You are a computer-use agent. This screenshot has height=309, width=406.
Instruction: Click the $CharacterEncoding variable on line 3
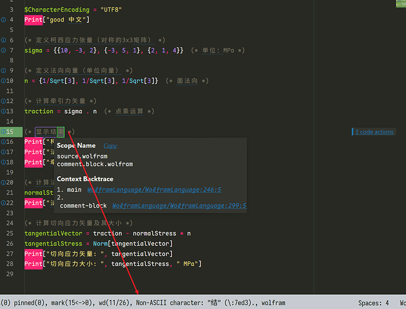point(56,10)
